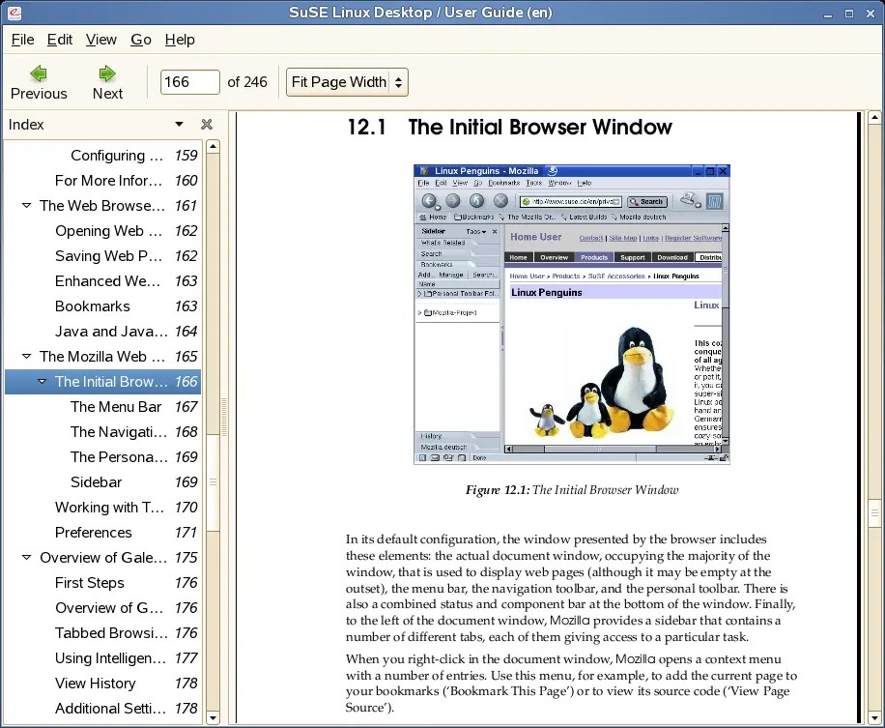
Task: Collapse The Web Browser index section
Action: pos(27,206)
